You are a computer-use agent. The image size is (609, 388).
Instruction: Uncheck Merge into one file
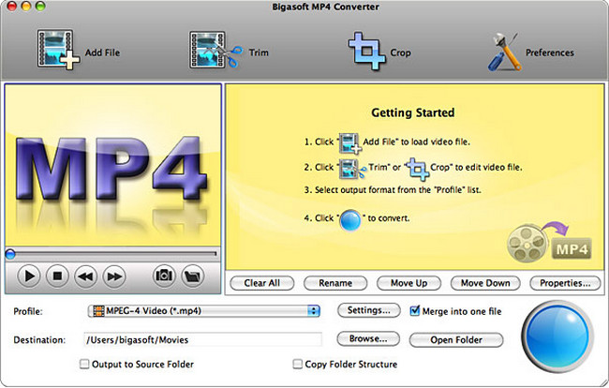[x=416, y=311]
